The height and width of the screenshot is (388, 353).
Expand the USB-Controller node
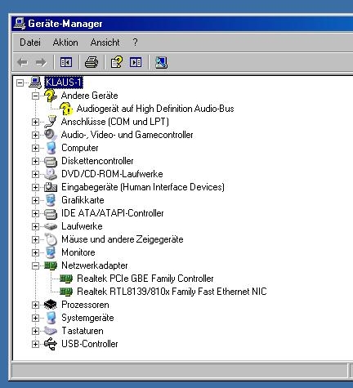click(35, 344)
